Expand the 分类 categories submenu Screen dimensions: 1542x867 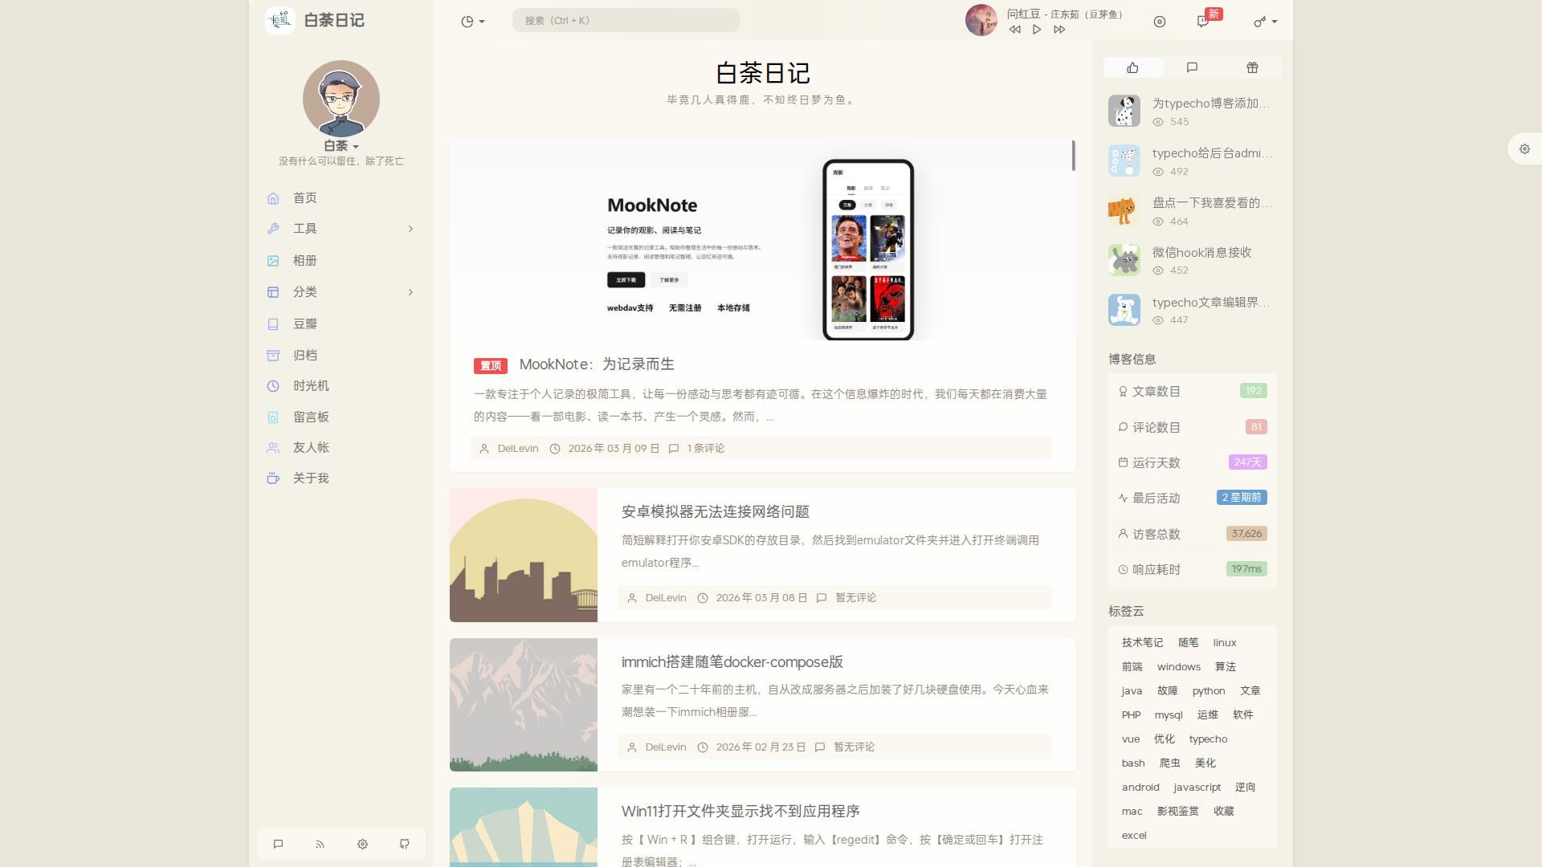tap(410, 292)
